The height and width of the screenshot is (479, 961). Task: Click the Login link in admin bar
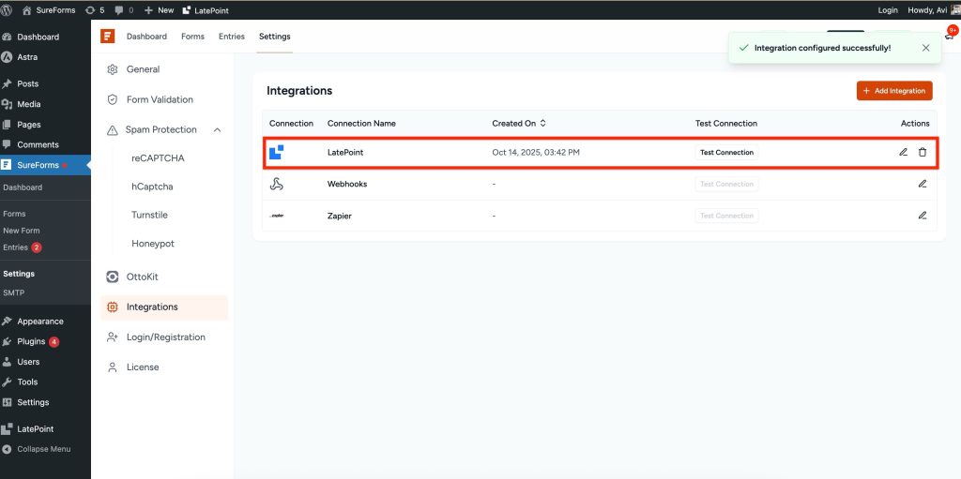[888, 9]
